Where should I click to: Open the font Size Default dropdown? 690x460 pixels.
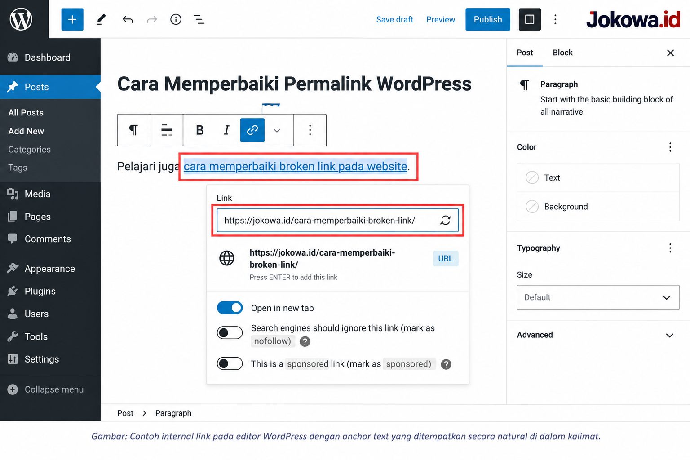point(598,297)
